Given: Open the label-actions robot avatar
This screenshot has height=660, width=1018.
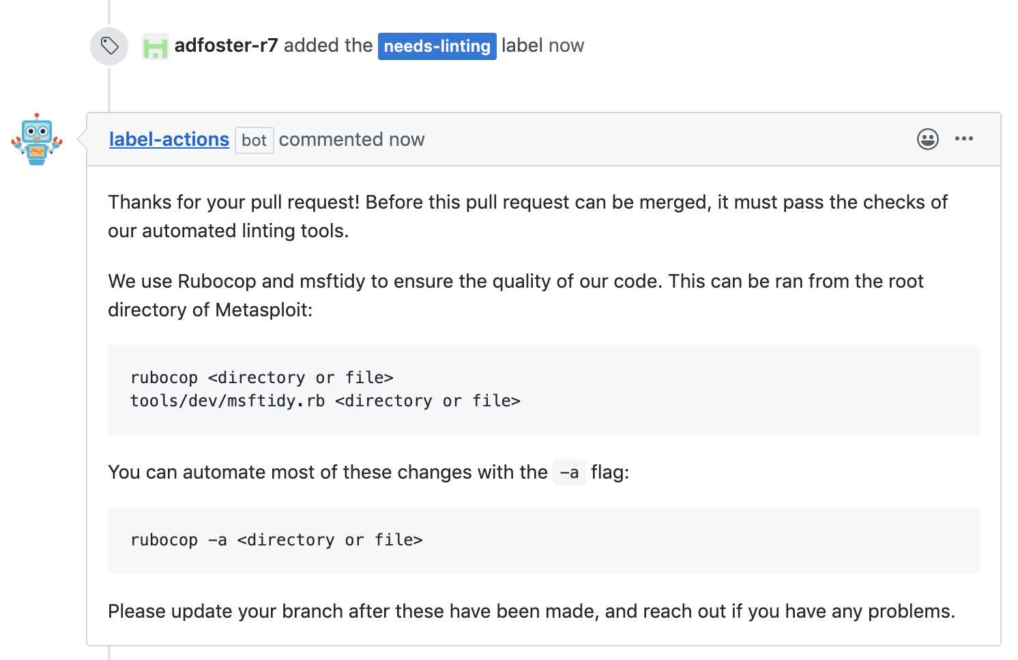Looking at the screenshot, I should 37,139.
